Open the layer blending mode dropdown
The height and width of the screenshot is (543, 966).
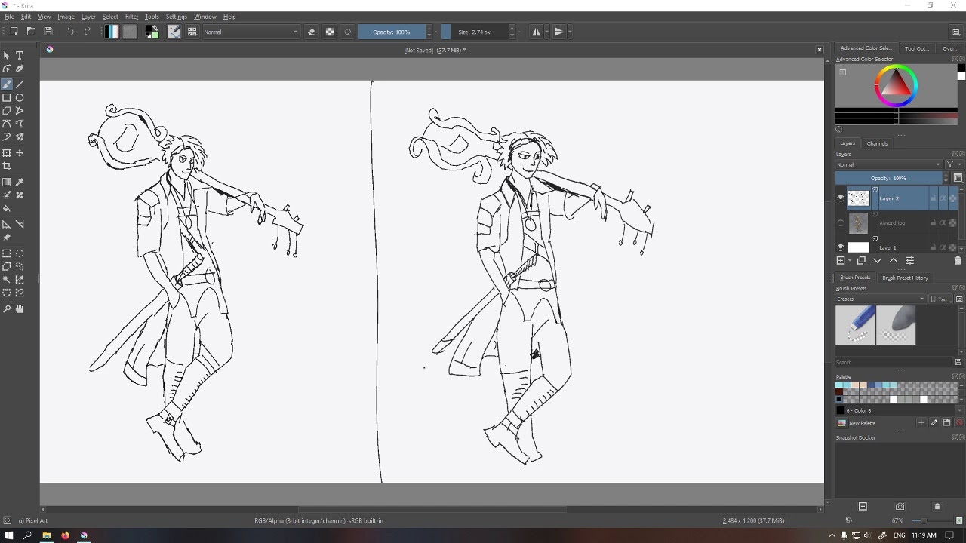pos(889,164)
